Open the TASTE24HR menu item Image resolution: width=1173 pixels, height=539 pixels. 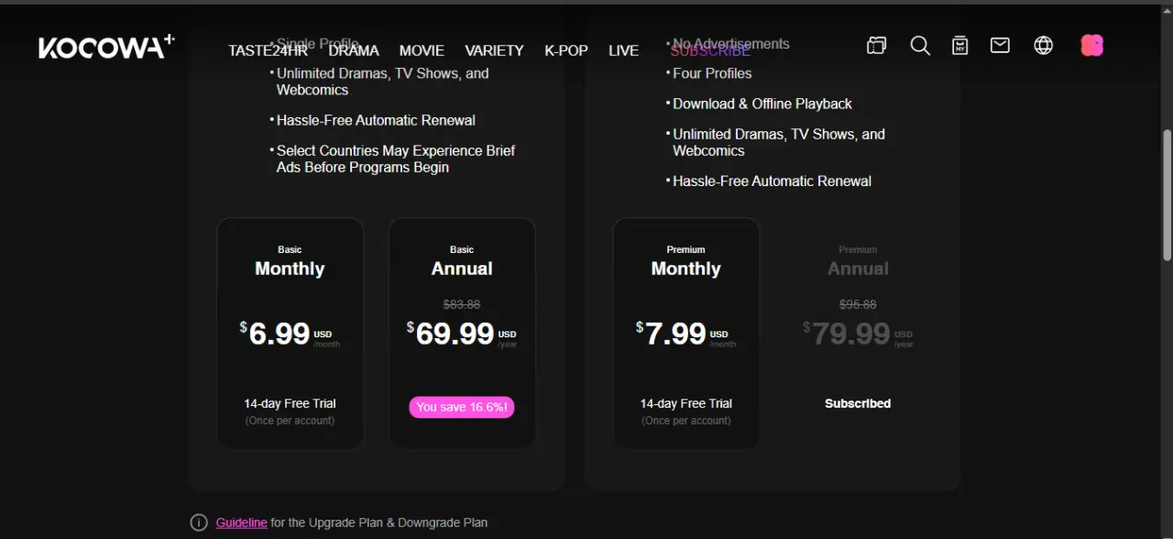point(268,50)
